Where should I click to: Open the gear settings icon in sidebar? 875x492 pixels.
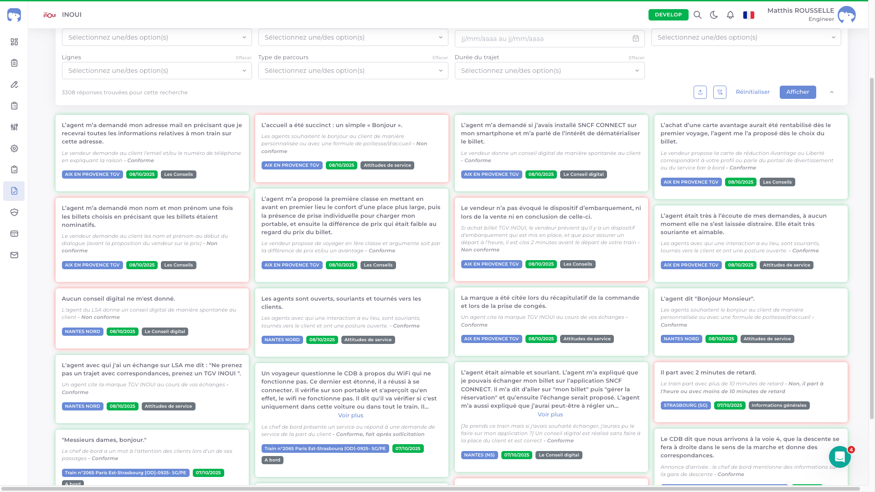(x=14, y=149)
